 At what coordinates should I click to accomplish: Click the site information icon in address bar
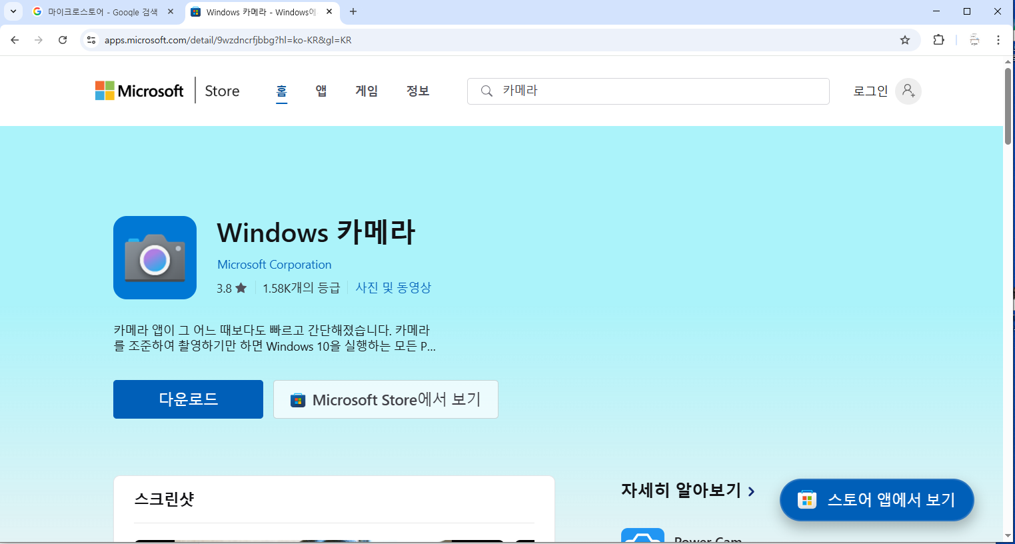tap(91, 40)
